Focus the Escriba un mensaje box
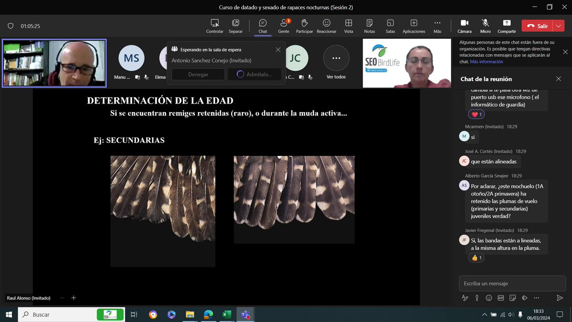 [x=512, y=283]
